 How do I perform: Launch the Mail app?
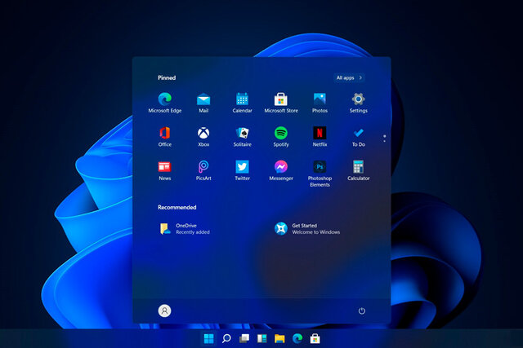203,103
